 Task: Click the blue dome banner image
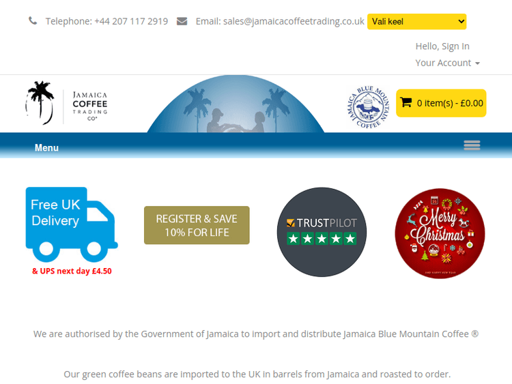pyautogui.click(x=236, y=104)
